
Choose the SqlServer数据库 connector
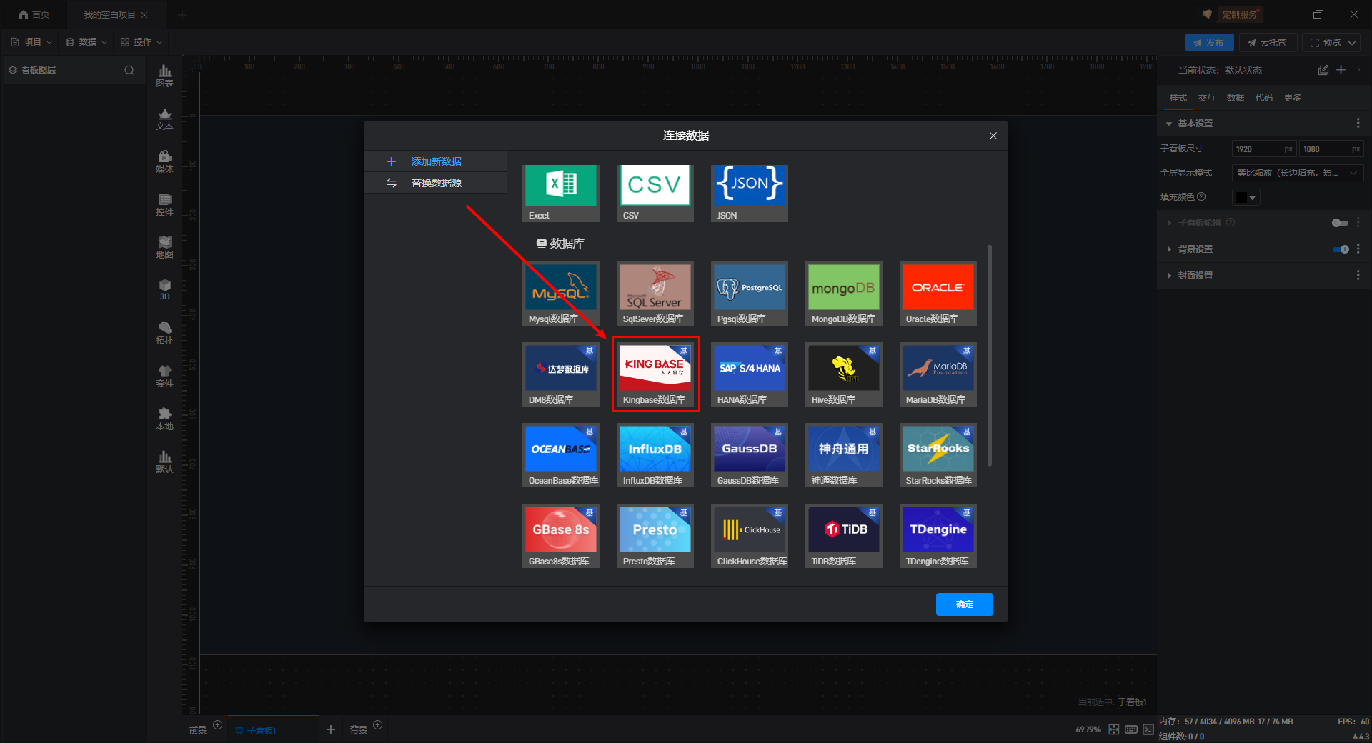point(655,294)
